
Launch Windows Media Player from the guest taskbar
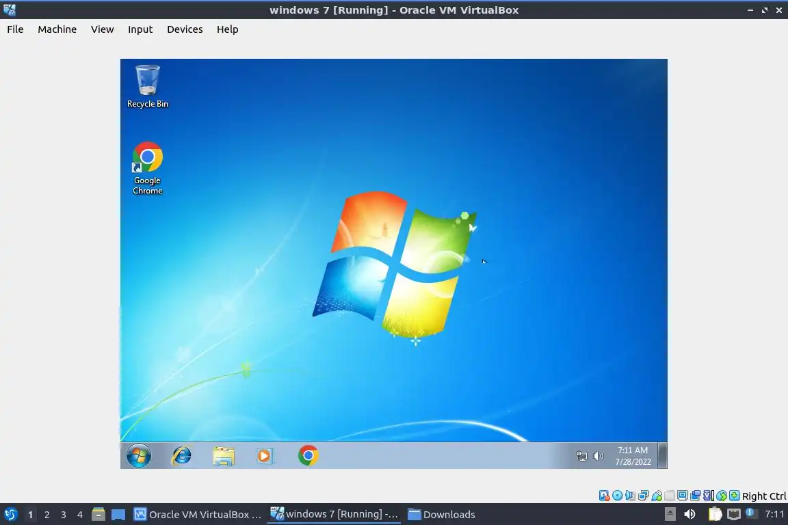(265, 456)
